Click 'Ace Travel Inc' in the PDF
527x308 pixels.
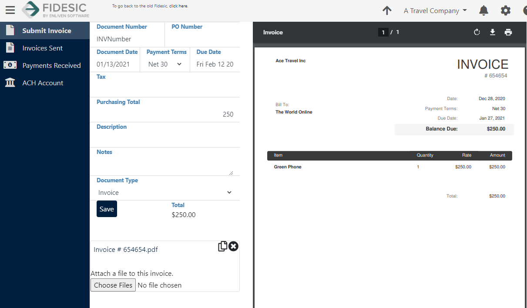(x=291, y=60)
